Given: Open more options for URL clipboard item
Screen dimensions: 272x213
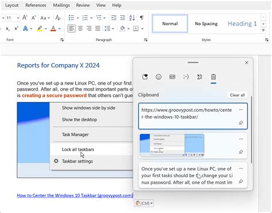Looking at the screenshot, I should [x=241, y=110].
